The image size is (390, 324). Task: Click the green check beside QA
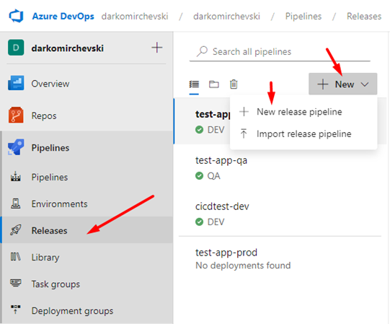[199, 176]
